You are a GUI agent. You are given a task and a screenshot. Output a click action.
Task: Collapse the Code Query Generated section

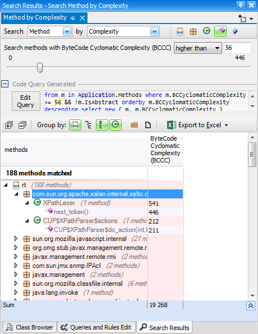click(5, 83)
